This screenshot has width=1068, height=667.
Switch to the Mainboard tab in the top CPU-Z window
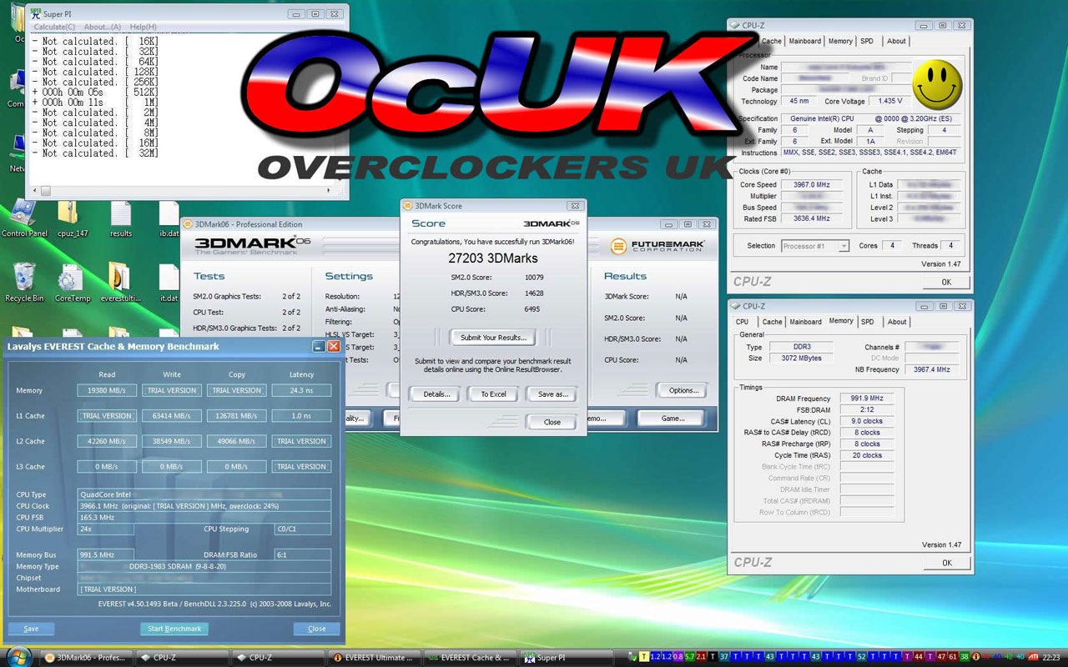point(804,41)
